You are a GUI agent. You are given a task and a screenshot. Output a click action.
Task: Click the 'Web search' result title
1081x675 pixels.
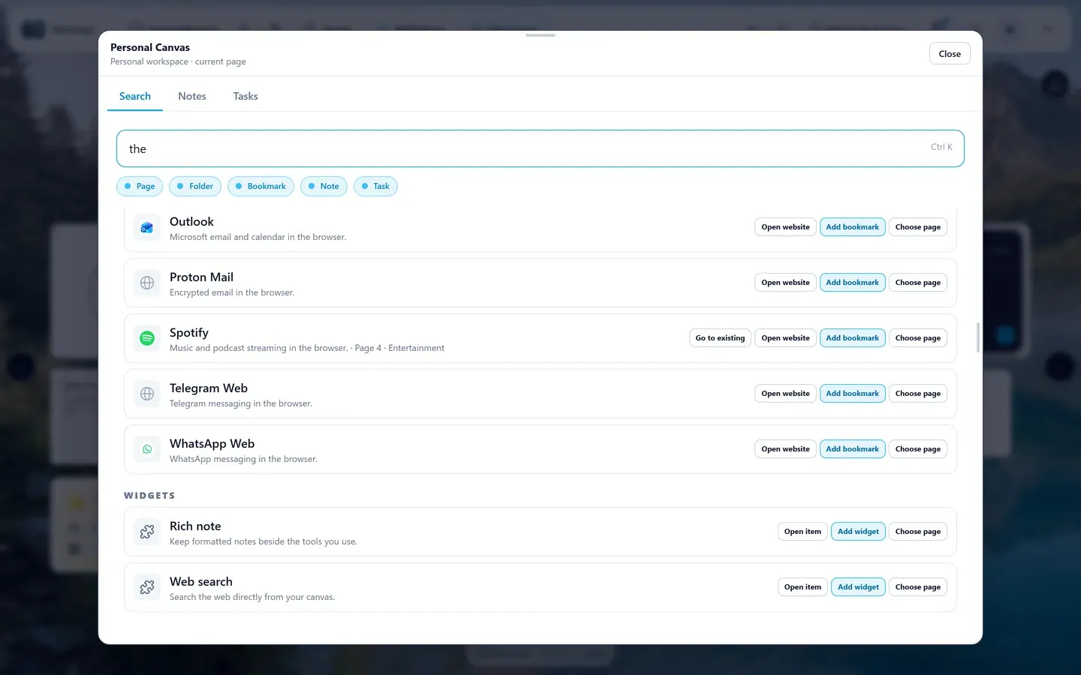coord(201,581)
